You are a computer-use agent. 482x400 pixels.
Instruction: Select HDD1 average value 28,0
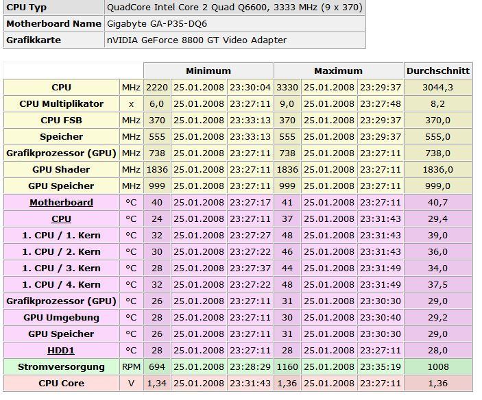click(438, 350)
